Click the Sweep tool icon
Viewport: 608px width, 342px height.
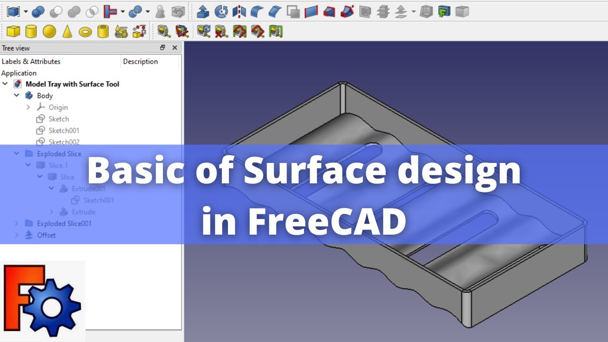[x=347, y=11]
